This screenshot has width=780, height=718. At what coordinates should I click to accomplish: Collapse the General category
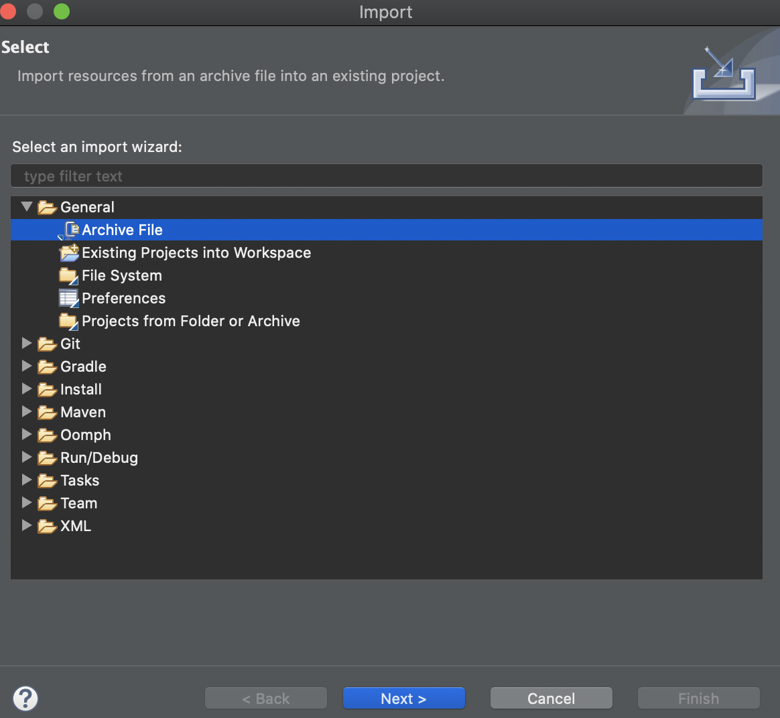click(27, 207)
